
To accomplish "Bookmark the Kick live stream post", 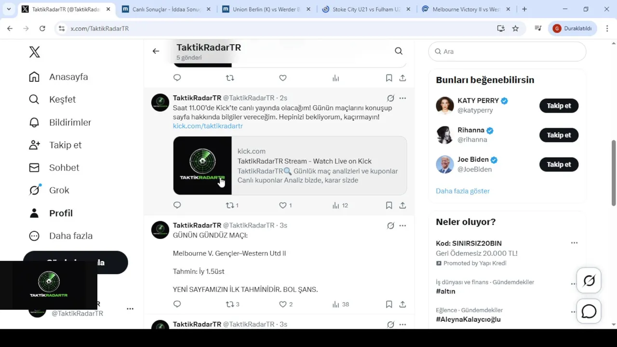I will tap(389, 205).
